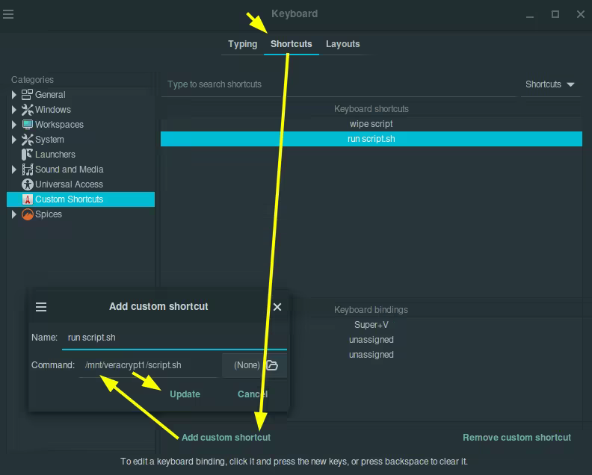Open the Shortcuts filter dropdown
Screen dimensions: 592x475
pyautogui.click(x=550, y=84)
